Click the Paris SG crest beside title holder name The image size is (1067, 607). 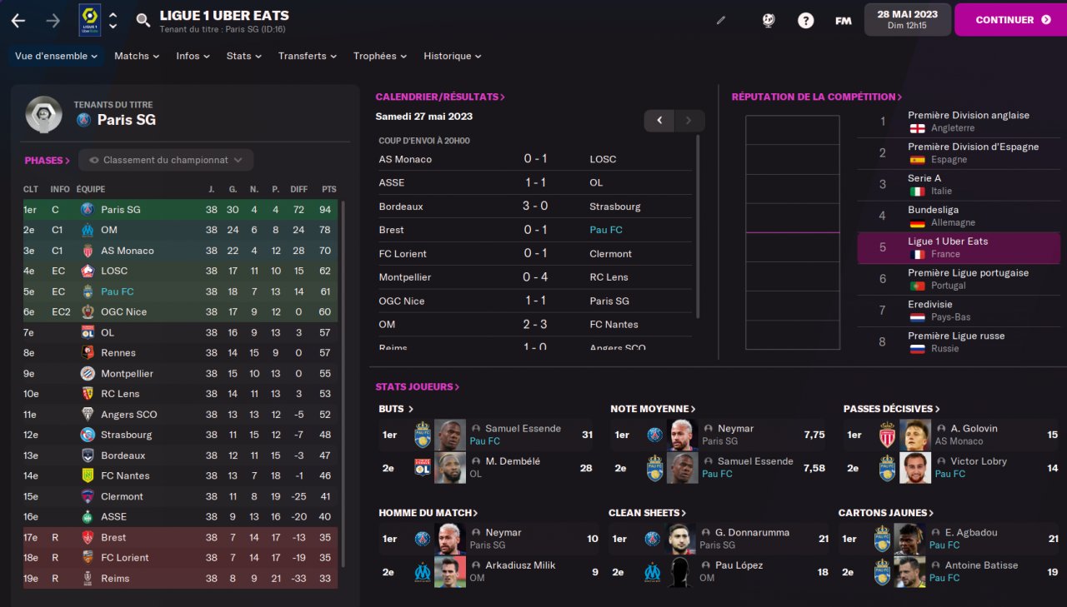[83, 120]
